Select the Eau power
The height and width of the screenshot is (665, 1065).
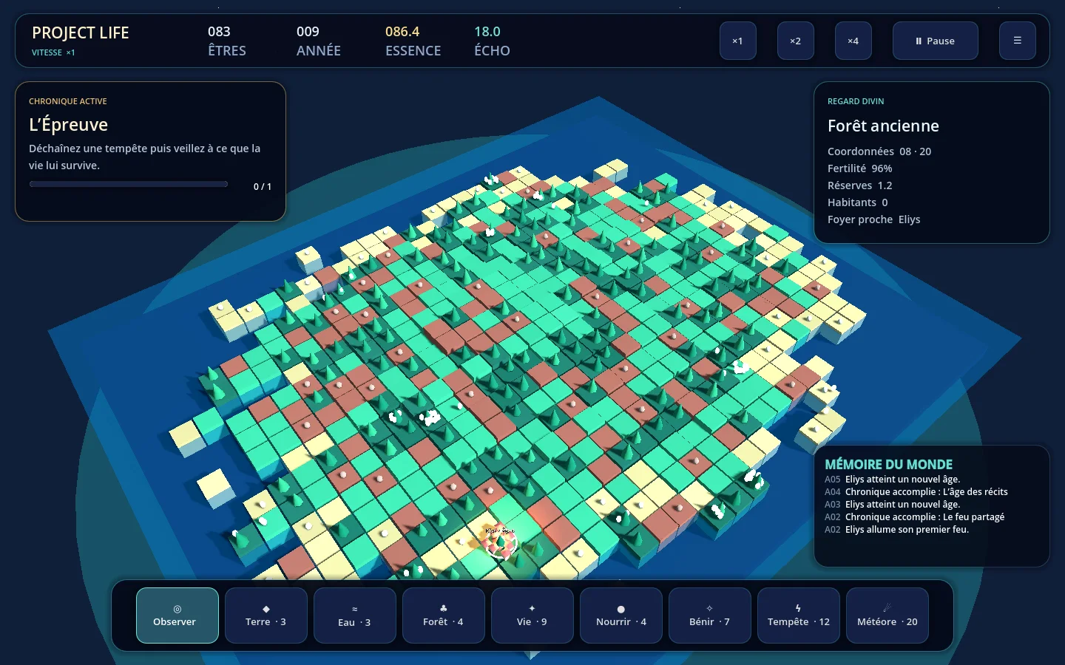click(x=355, y=615)
